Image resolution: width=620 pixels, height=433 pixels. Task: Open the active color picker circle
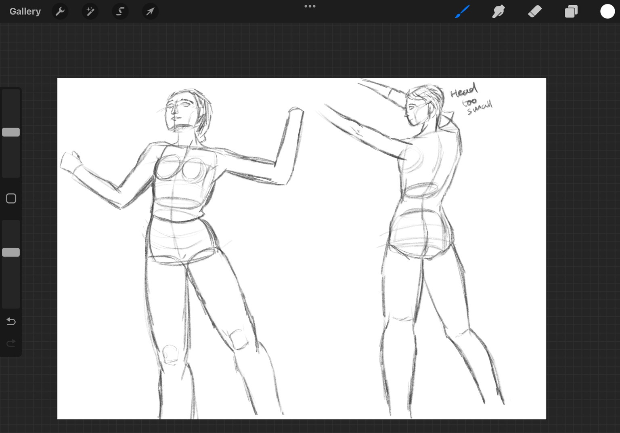coord(607,11)
